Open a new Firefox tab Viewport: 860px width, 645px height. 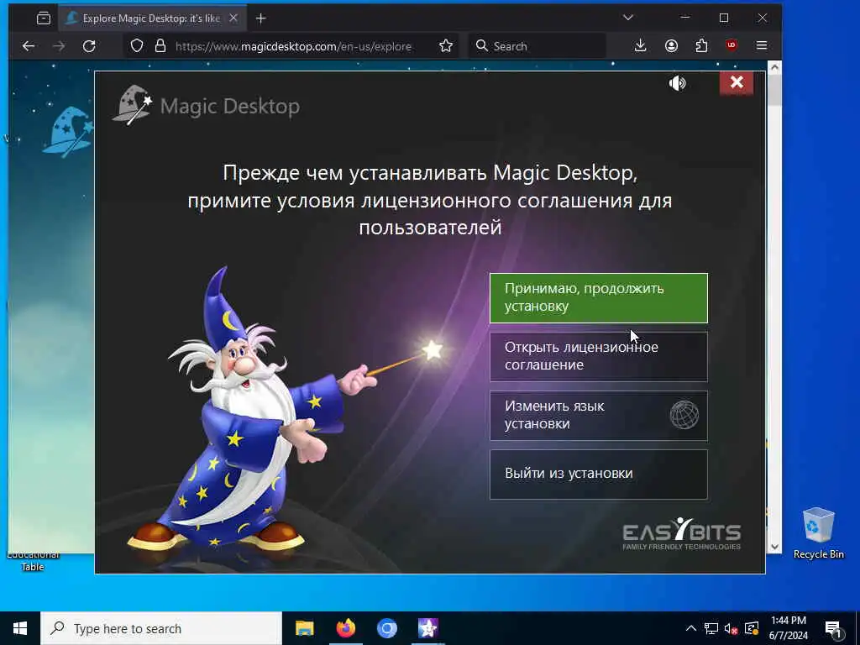[x=261, y=18]
